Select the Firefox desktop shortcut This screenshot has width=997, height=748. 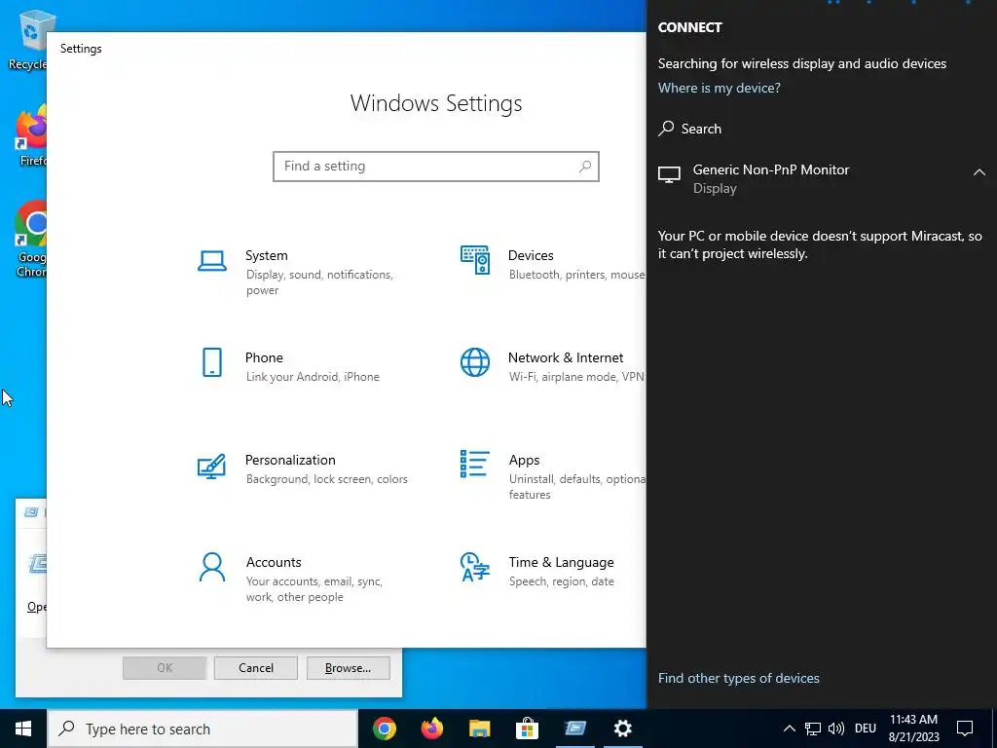32,136
